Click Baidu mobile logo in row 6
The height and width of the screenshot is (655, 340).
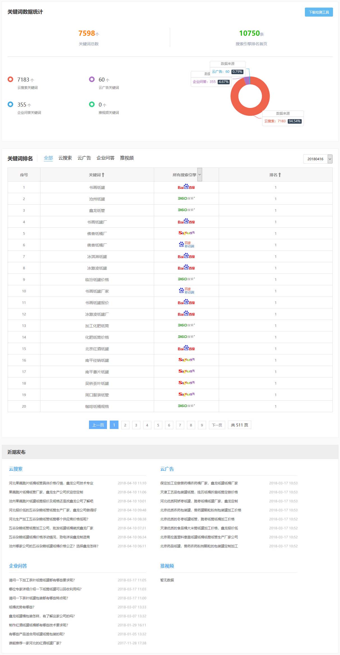coord(186,245)
